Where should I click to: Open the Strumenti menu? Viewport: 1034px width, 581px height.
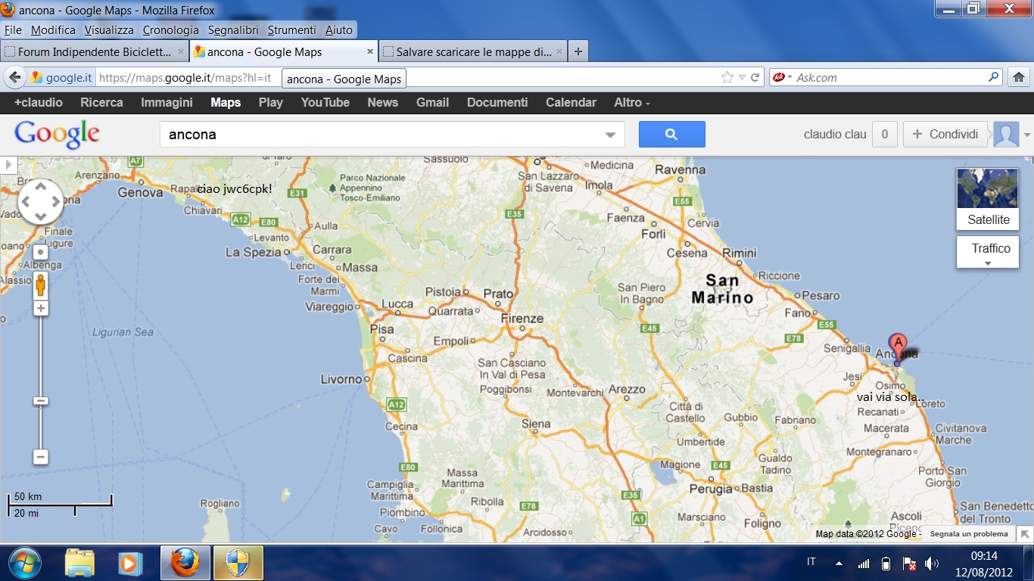[291, 30]
